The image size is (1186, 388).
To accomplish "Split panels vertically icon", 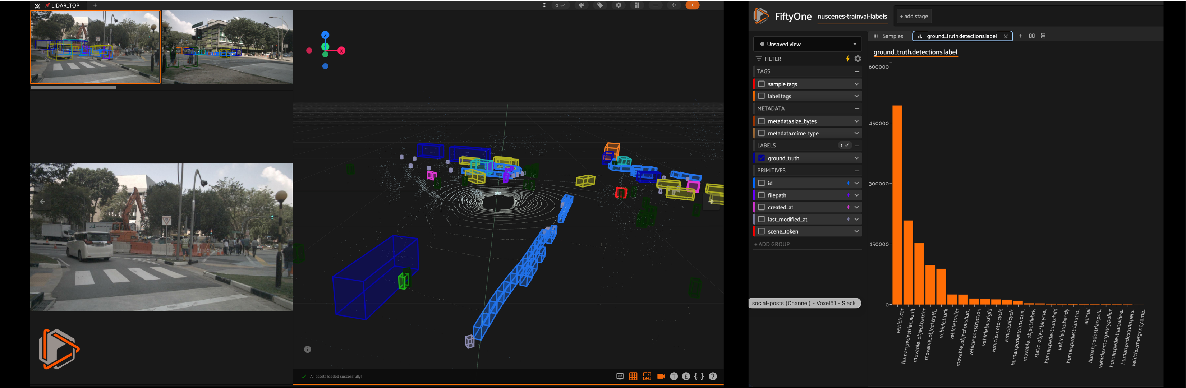I will pos(1043,36).
